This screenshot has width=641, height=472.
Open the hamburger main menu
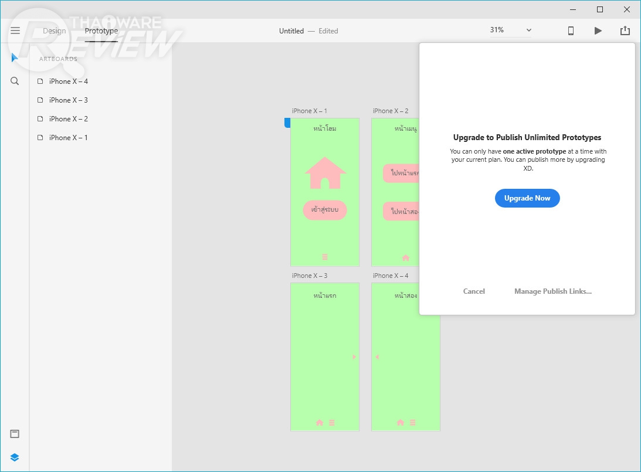coord(15,30)
